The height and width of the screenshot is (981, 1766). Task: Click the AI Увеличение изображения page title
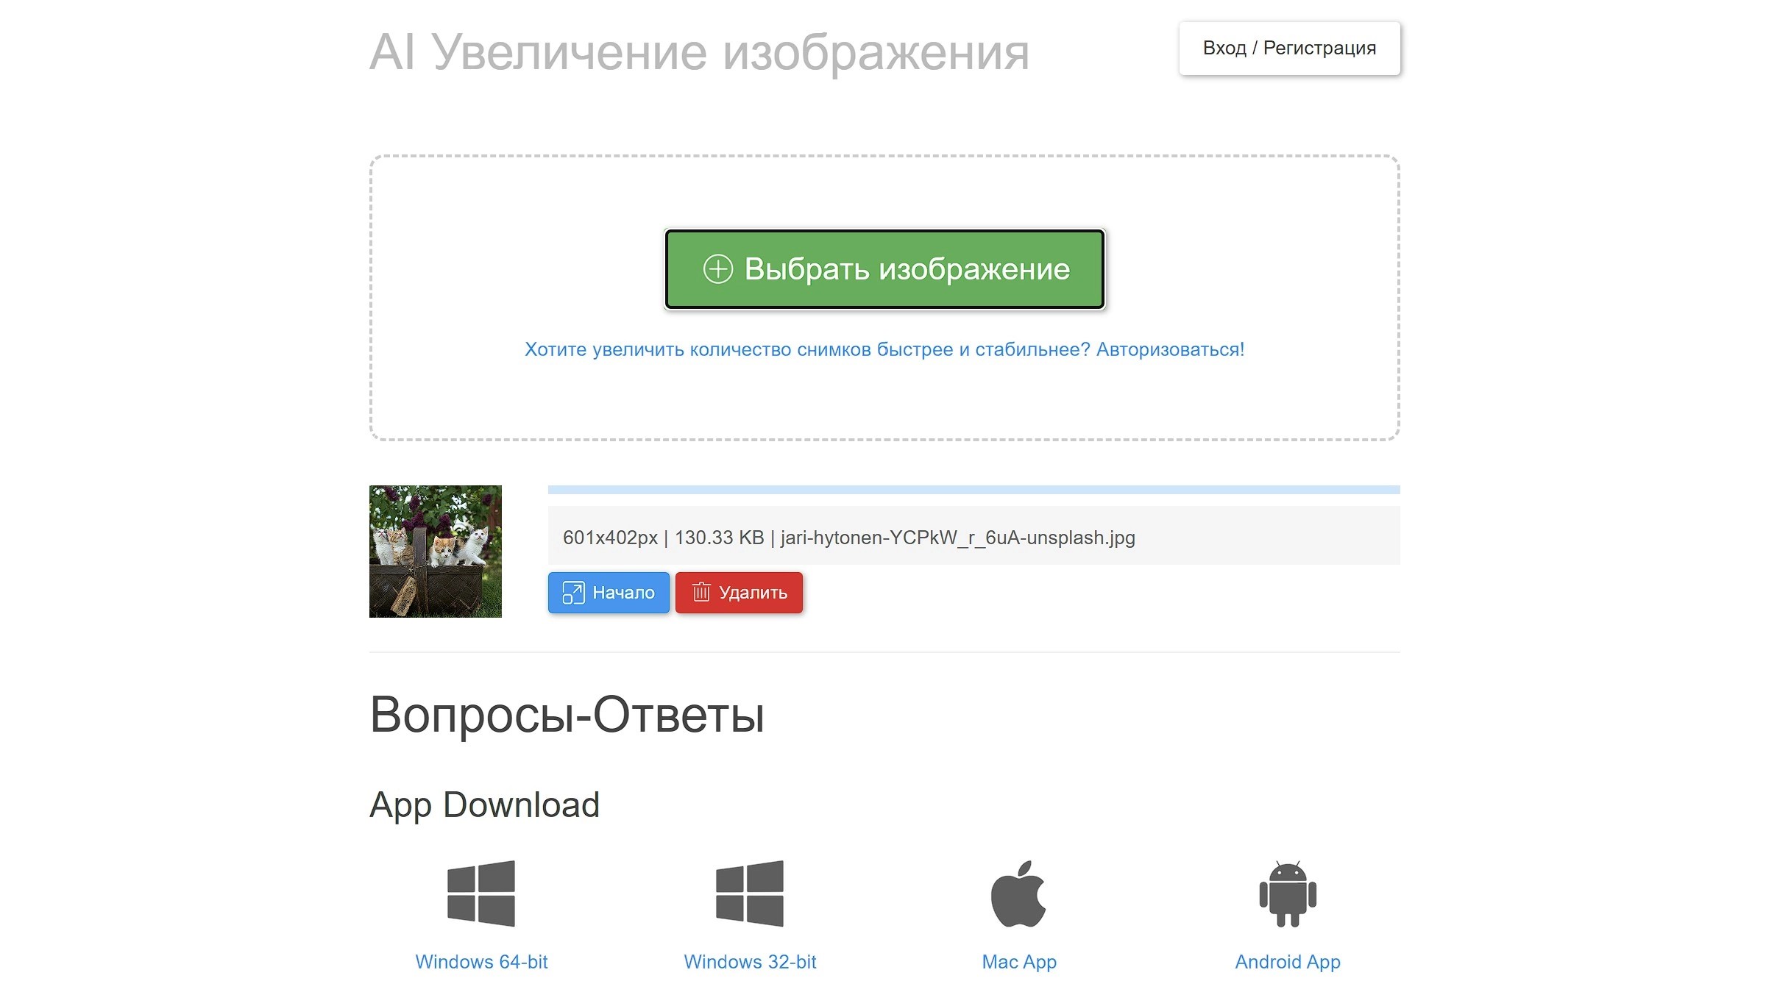tap(699, 52)
